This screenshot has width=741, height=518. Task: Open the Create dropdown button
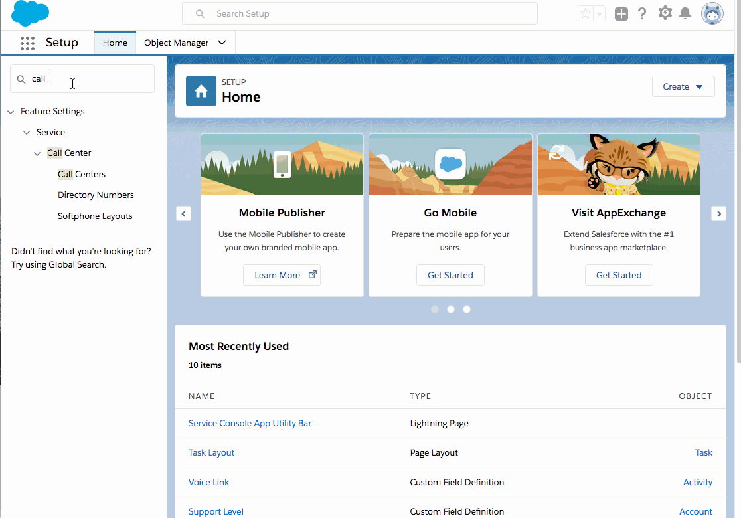pyautogui.click(x=683, y=86)
